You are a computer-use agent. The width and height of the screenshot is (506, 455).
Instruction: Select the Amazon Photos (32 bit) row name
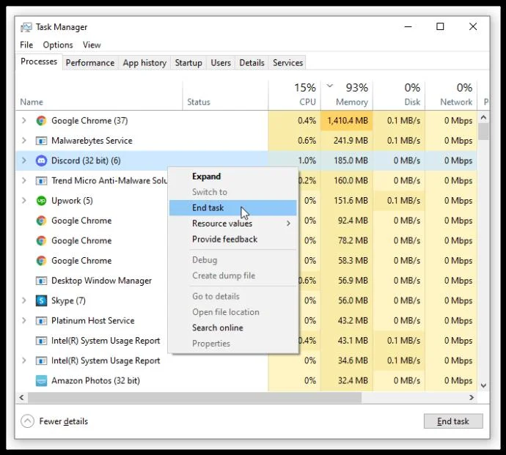pyautogui.click(x=95, y=381)
